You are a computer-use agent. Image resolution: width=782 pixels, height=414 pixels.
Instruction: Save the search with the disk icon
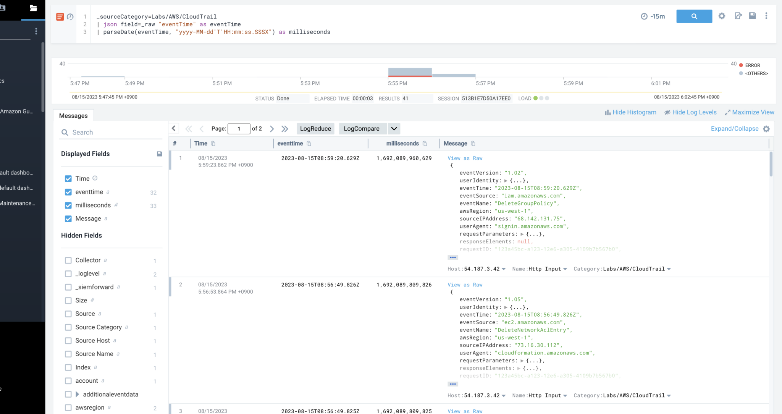(752, 16)
